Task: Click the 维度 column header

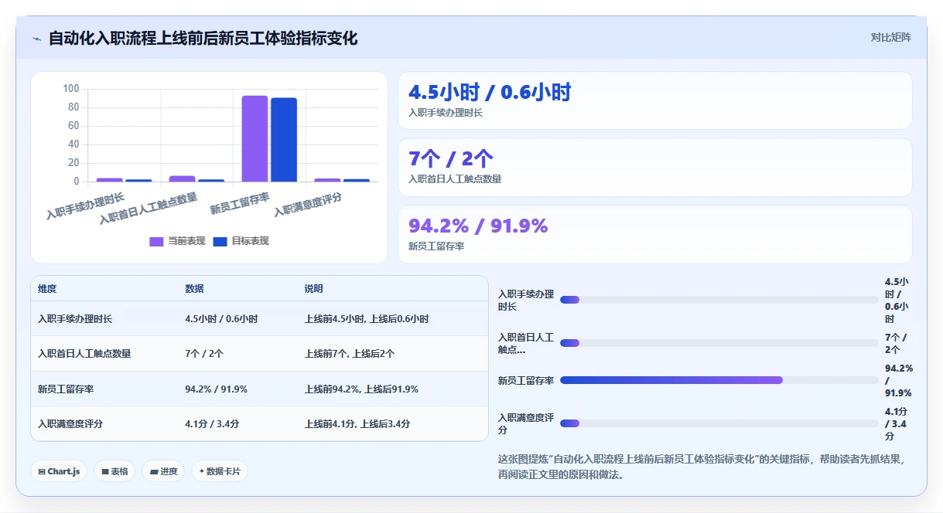Action: [x=47, y=289]
